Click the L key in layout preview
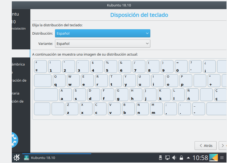Image resolution: width=227 pixels, height=163 pixels. 178,95
